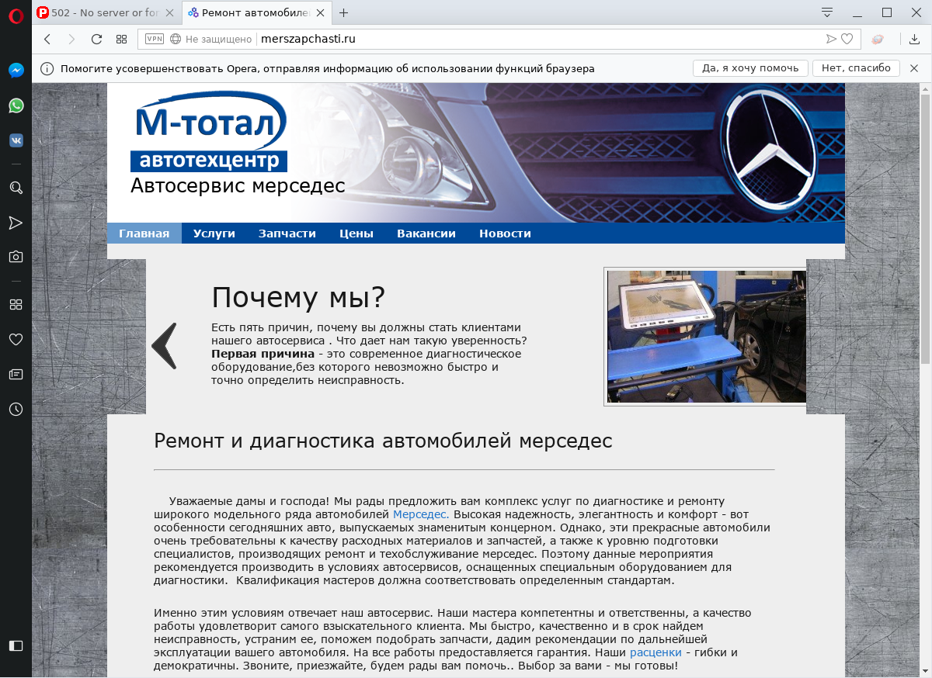
Task: Open Snapshot camera icon in sidebar
Action: [16, 257]
